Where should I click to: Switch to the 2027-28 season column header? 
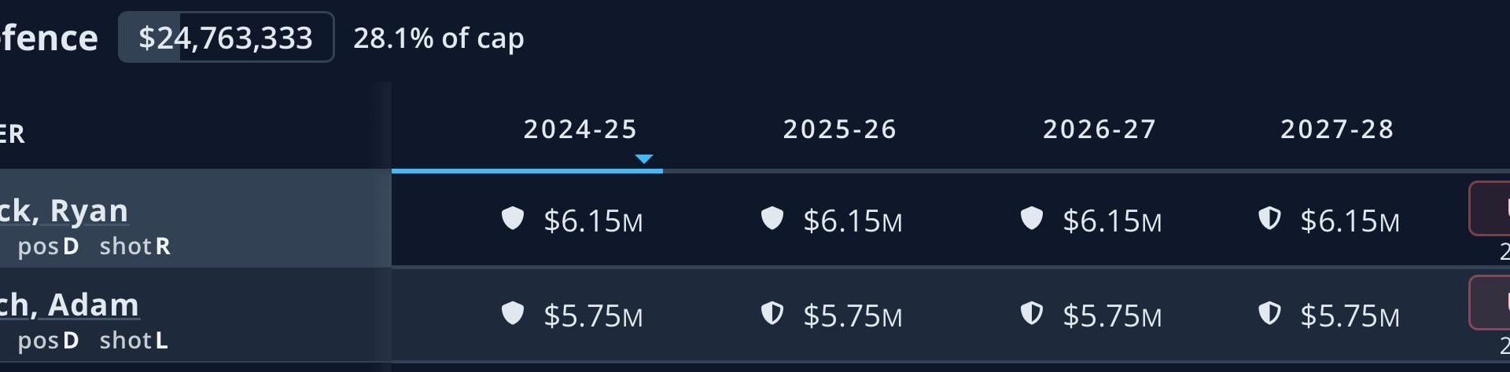tap(1337, 129)
